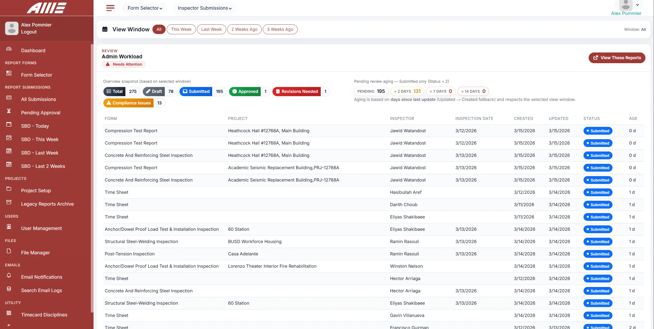Image resolution: width=654 pixels, height=329 pixels.
Task: Click the Logout link
Action: pos(29,32)
